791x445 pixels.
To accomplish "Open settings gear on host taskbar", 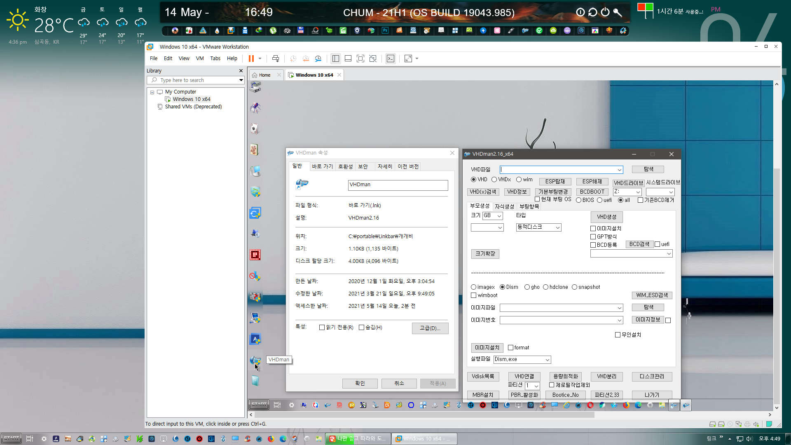I will pyautogui.click(x=44, y=439).
